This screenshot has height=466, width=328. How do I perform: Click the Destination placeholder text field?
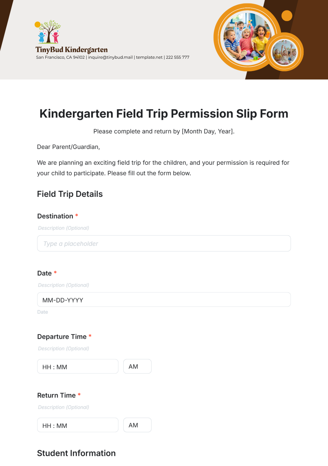(164, 243)
